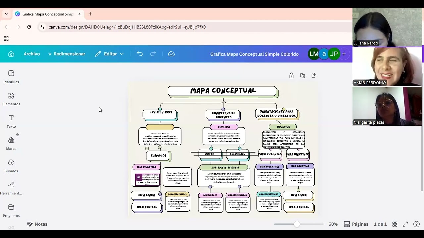Select the COMPETENCIAS DOCENTES node
Image resolution: width=424 pixels, height=238 pixels.
point(223,115)
